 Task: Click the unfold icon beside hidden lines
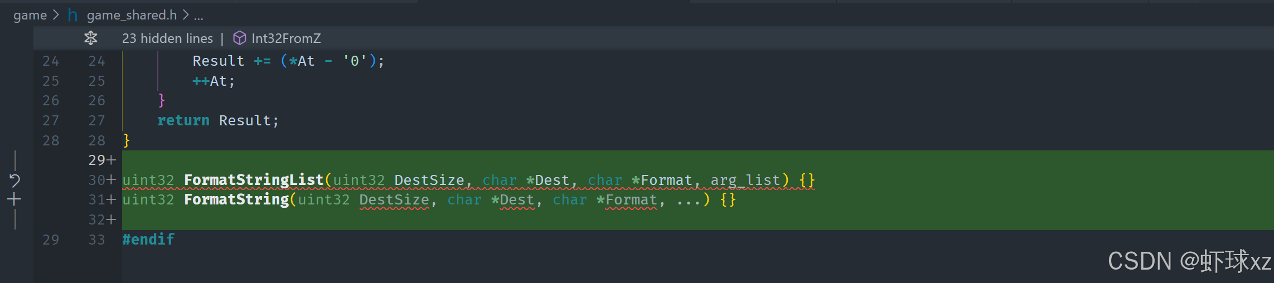91,38
